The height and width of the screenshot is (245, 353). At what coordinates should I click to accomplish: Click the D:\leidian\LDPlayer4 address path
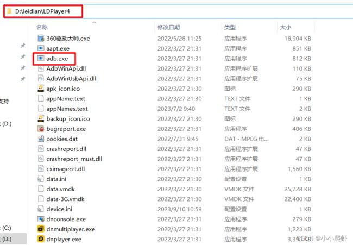click(x=42, y=11)
